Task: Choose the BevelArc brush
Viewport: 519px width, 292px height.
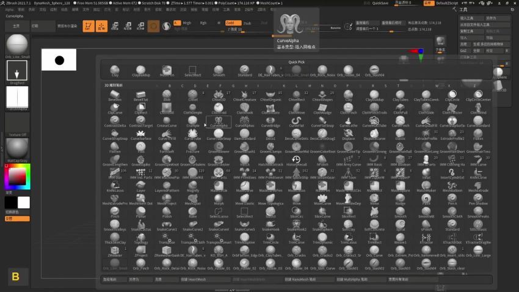Action: pyautogui.click(x=115, y=96)
